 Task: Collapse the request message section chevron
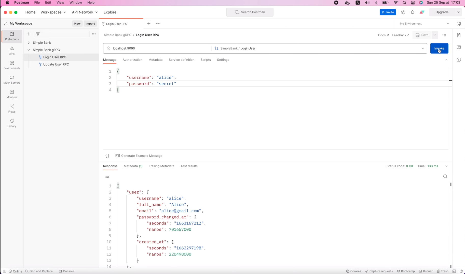tap(446, 60)
